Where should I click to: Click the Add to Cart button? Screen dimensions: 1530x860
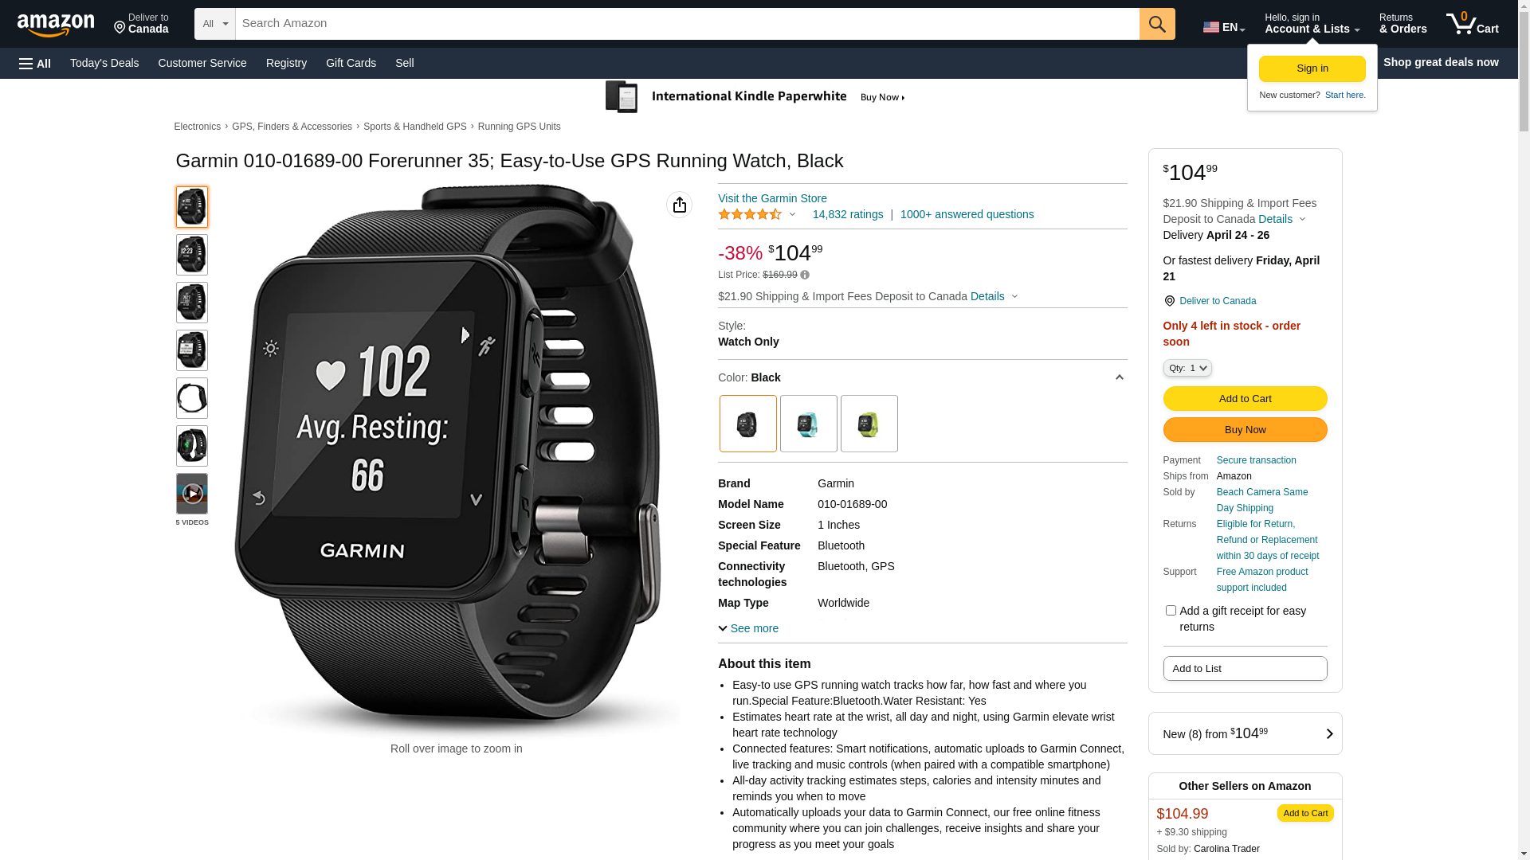click(x=1245, y=399)
